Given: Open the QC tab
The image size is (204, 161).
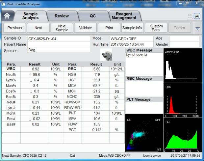Looking at the screenshot, I should 93,16.
